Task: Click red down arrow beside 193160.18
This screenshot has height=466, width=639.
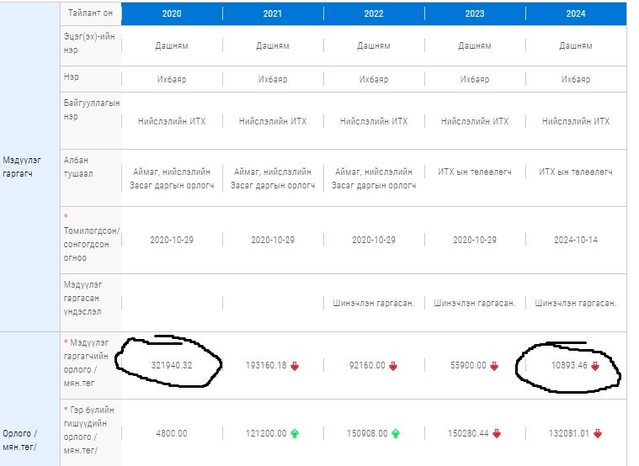Action: pyautogui.click(x=294, y=366)
